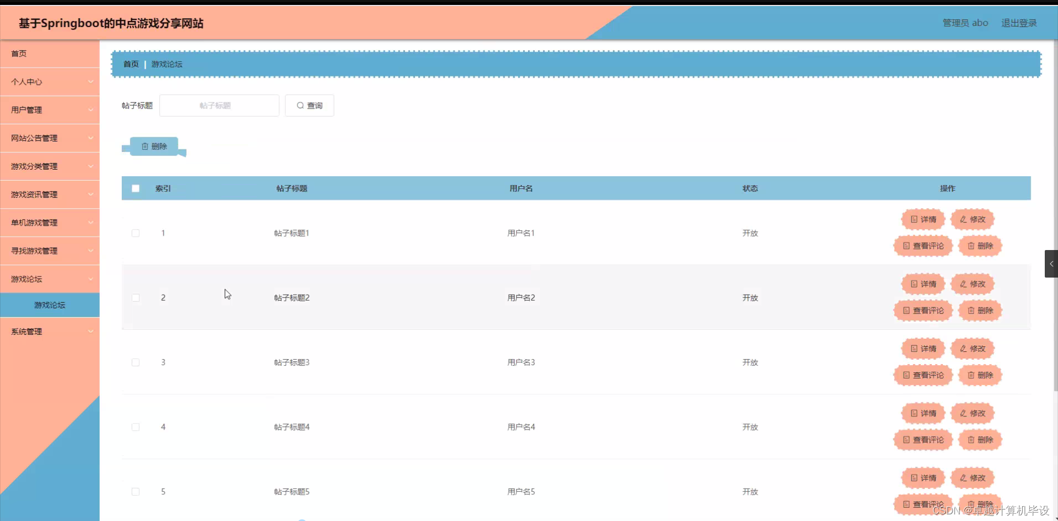This screenshot has height=521, width=1058.
Task: Select the checkbox for row 2
Action: click(136, 297)
